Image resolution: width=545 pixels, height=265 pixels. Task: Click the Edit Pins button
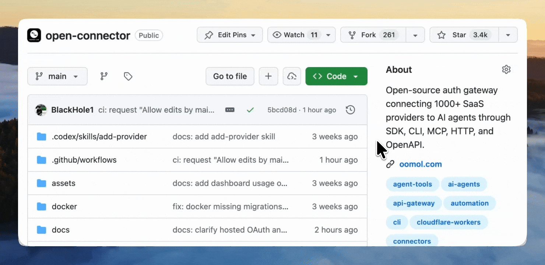(230, 35)
